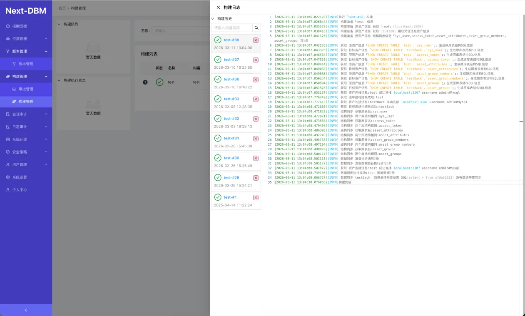The height and width of the screenshot is (316, 525).
Task: Click the 系统设置 gear icon
Action: [x=8, y=177]
